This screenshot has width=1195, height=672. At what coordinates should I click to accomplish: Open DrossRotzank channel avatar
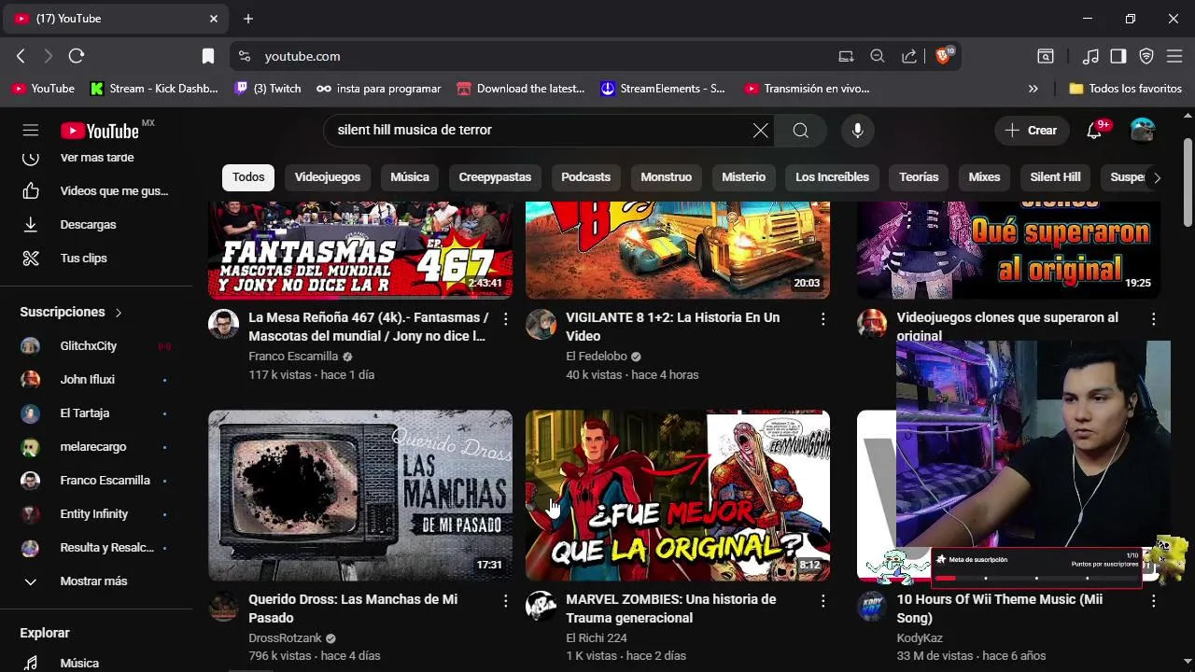coord(223,607)
